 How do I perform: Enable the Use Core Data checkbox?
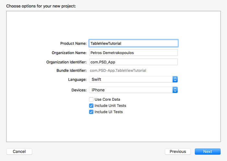[91, 99]
